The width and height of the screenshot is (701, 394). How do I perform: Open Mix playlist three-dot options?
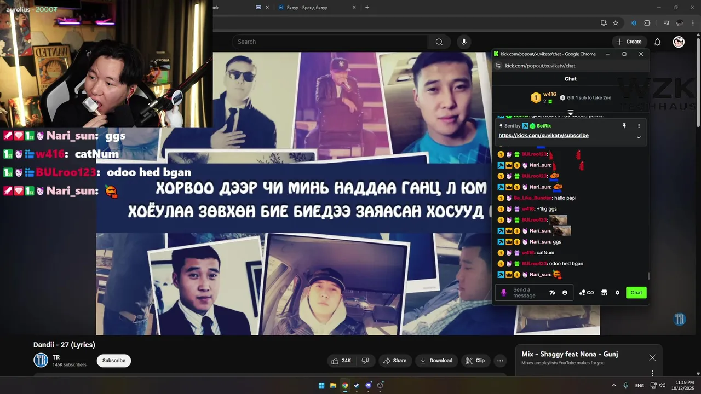652,373
